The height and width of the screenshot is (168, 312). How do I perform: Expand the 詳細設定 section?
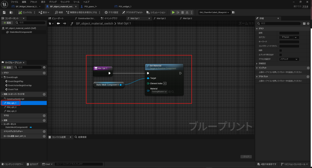coord(257,63)
